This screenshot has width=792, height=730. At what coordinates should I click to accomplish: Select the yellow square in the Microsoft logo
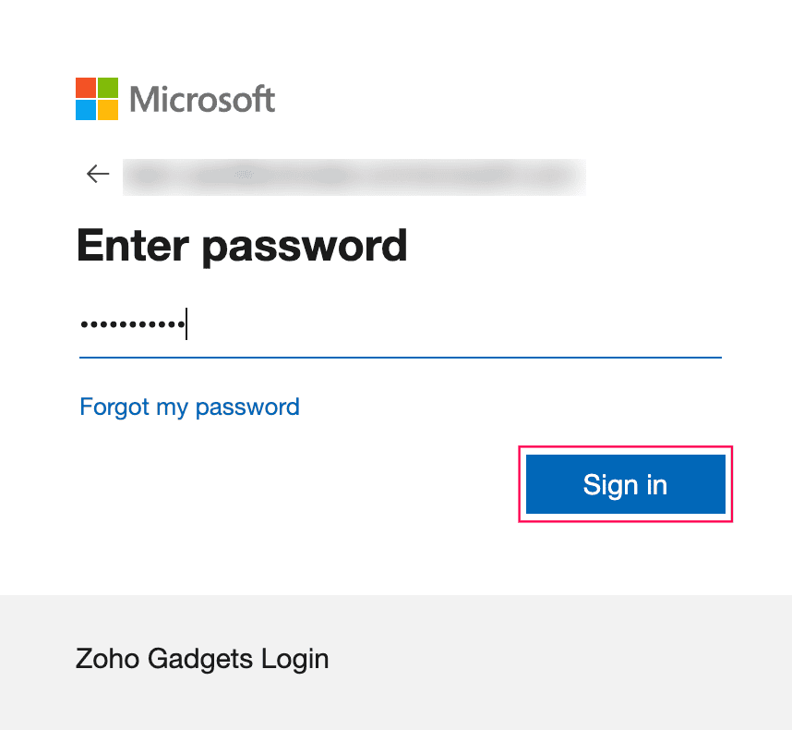point(108,109)
